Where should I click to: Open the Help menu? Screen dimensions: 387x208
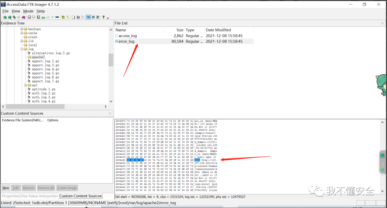41,11
